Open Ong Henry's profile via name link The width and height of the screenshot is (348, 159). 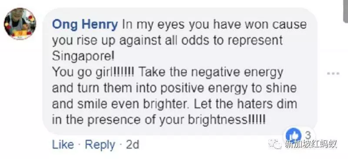click(x=85, y=25)
